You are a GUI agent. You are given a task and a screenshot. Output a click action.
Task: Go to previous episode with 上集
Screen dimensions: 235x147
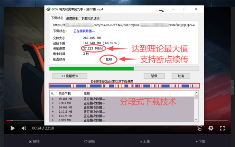(145, 141)
